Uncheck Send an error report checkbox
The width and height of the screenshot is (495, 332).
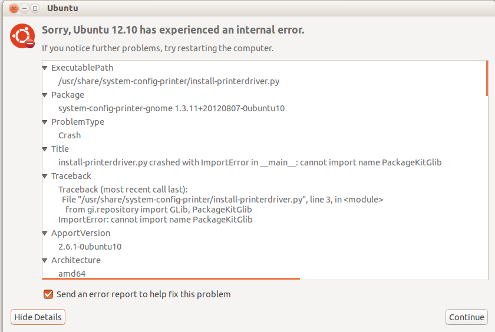(48, 294)
